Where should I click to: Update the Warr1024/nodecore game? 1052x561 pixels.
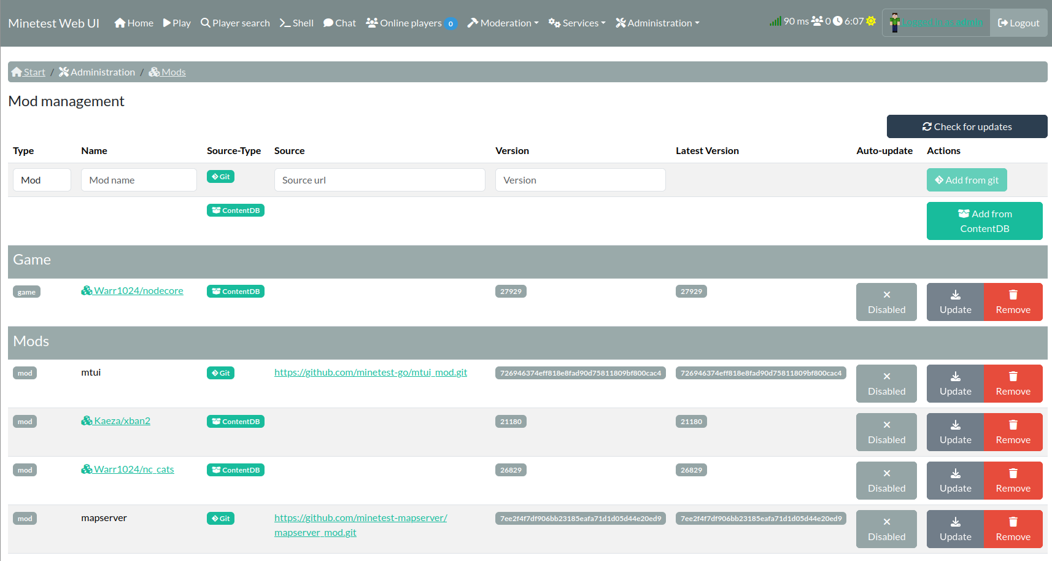click(955, 302)
